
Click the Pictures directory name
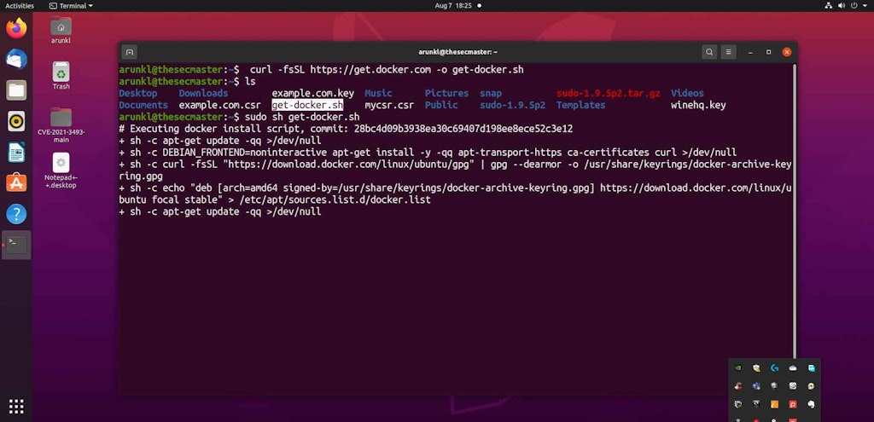446,94
